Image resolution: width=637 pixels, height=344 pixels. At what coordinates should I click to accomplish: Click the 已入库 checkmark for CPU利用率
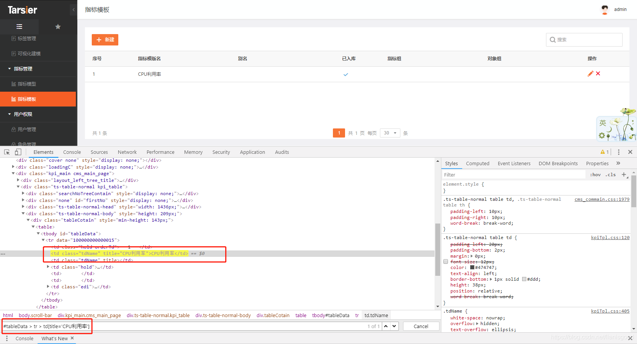pos(345,75)
